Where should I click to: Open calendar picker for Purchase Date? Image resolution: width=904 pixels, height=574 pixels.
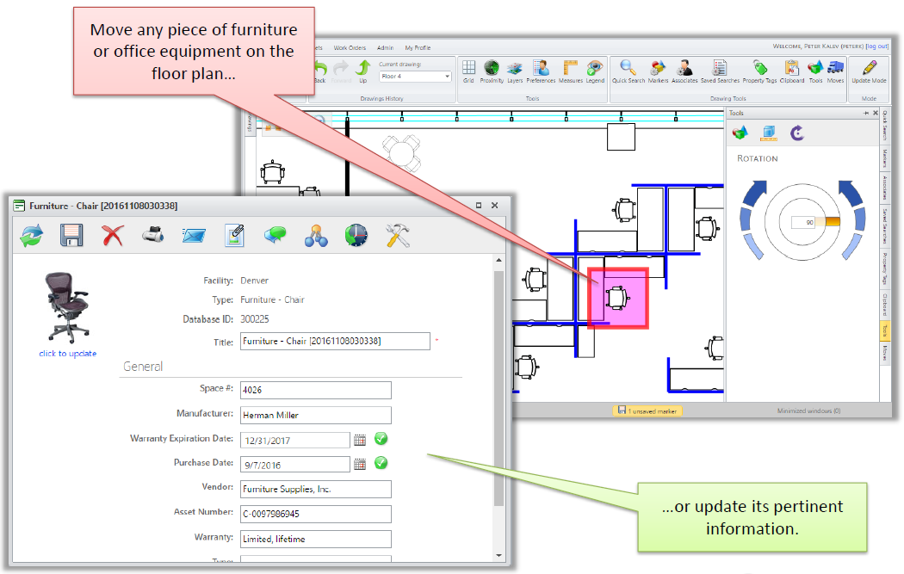click(x=360, y=464)
